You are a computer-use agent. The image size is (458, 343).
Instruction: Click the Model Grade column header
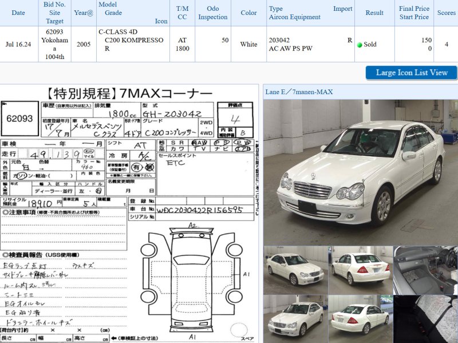tap(133, 13)
